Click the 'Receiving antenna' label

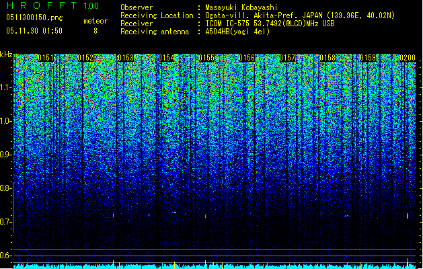pyautogui.click(x=155, y=32)
